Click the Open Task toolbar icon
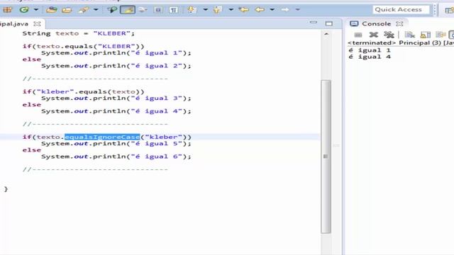This screenshot has height=255, width=454. [67, 10]
